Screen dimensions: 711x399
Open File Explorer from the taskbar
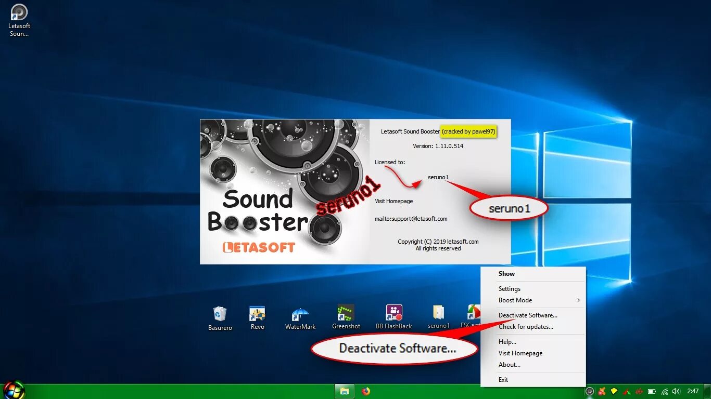pos(344,391)
